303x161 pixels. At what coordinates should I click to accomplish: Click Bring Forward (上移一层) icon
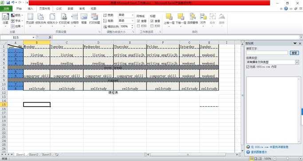point(169,17)
